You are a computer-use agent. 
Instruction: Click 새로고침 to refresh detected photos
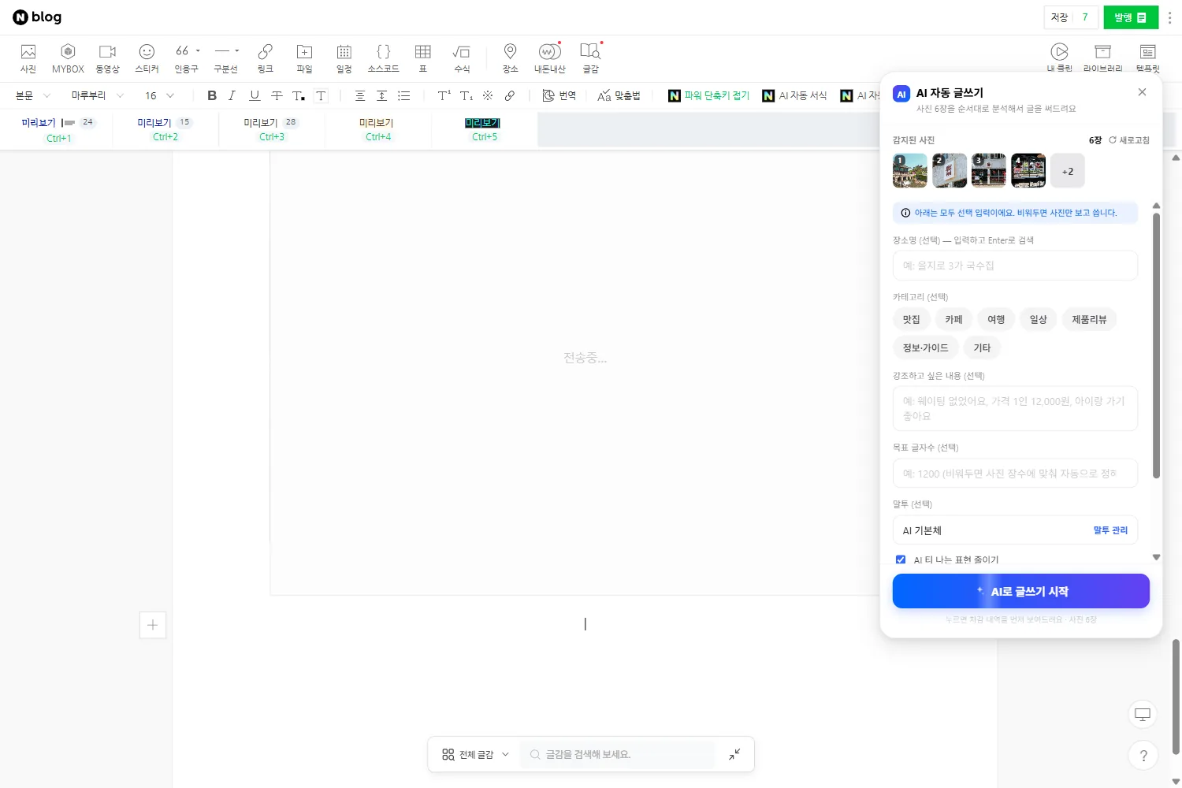pyautogui.click(x=1129, y=140)
